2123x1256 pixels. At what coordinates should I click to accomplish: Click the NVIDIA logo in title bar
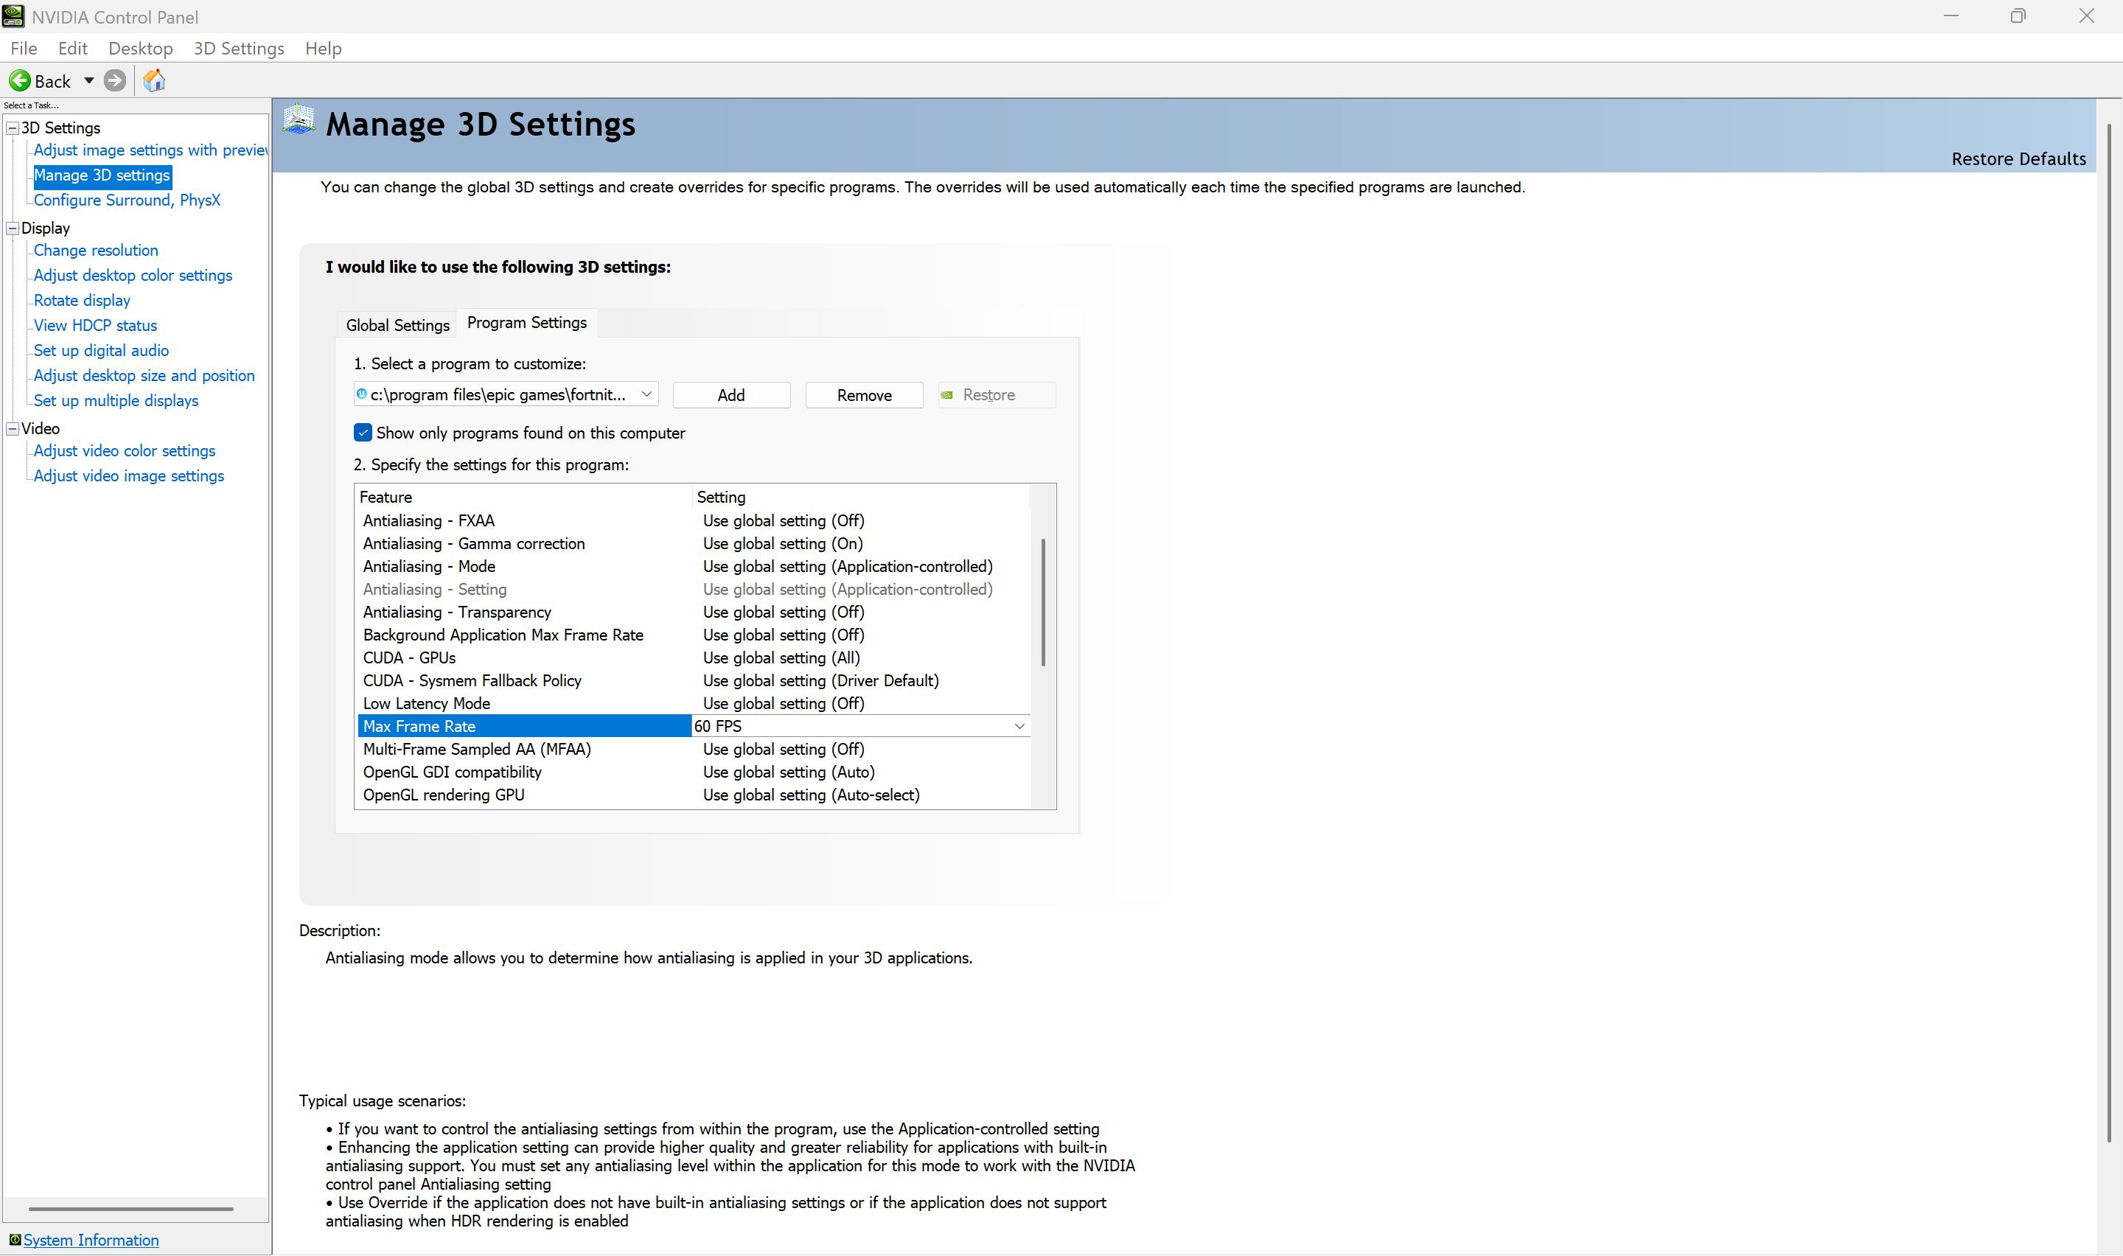(x=13, y=16)
